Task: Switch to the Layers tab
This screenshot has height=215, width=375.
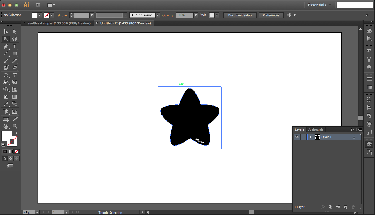Action: [299, 129]
